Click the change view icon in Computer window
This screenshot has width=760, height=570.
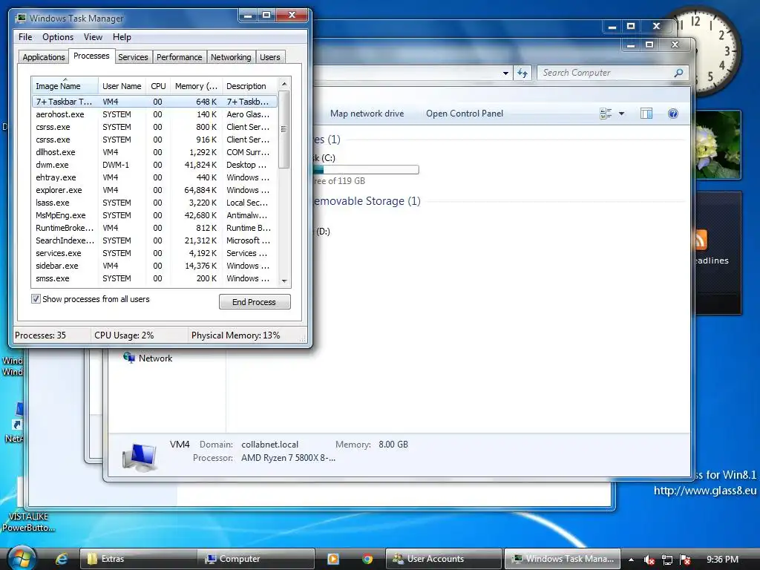coord(606,114)
